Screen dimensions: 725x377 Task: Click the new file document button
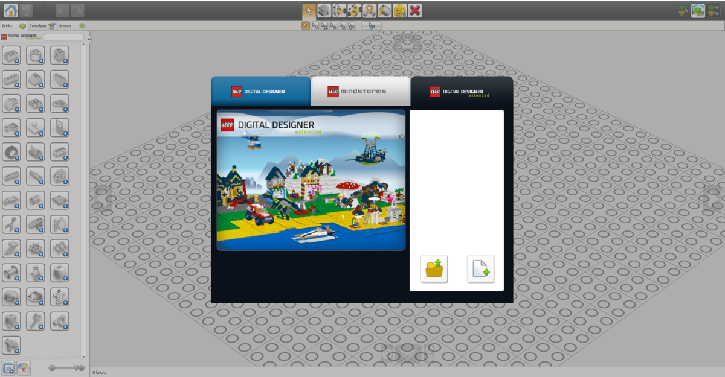click(481, 269)
